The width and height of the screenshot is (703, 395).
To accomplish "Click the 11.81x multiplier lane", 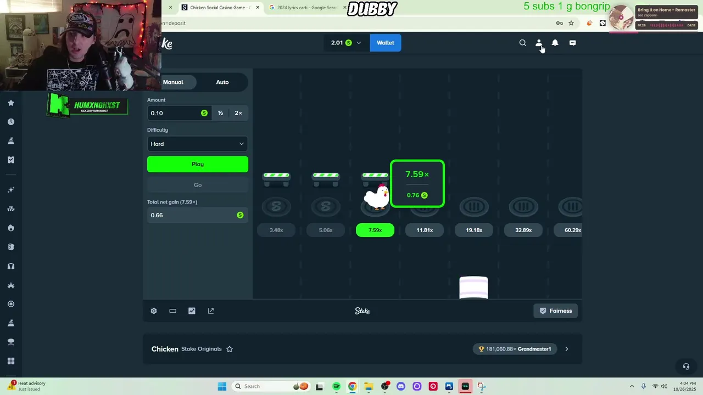I will click(425, 230).
